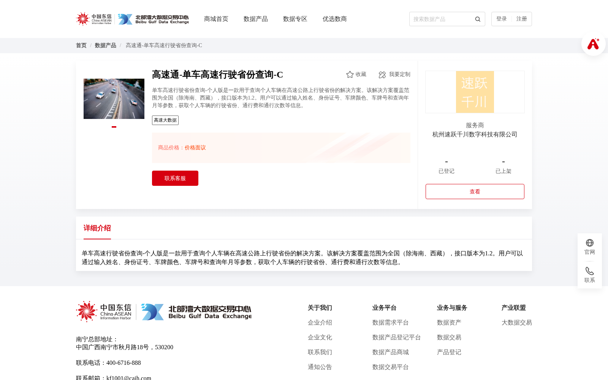Click the 业务平台 footer heading
Viewport: 608px width, 380px height.
point(385,308)
